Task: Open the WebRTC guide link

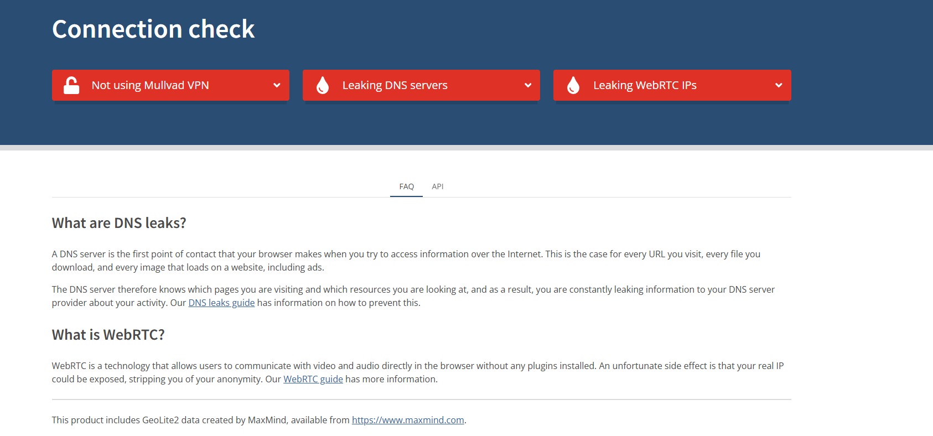Action: click(x=313, y=379)
